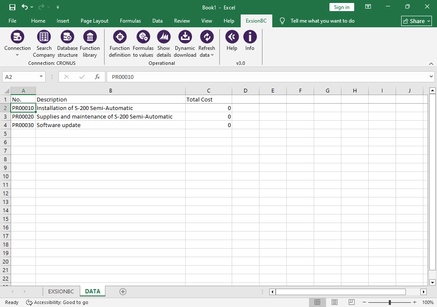Convert Formulas to values

click(143, 44)
